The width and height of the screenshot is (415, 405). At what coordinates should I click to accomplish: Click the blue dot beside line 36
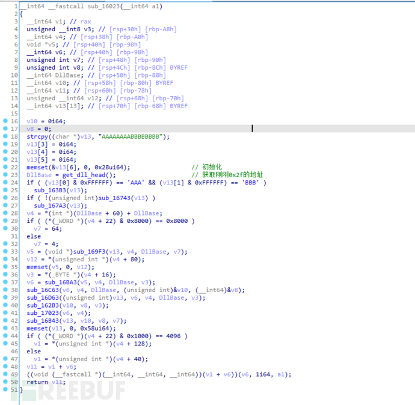5,274
